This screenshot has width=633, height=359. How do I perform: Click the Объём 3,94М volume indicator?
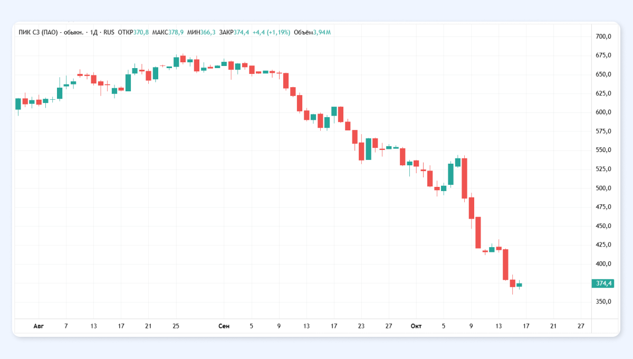(312, 33)
